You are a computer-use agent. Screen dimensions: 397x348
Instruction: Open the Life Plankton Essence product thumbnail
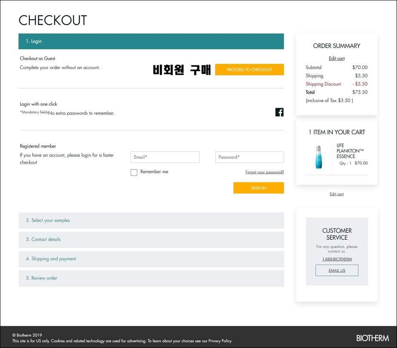pyautogui.click(x=318, y=157)
